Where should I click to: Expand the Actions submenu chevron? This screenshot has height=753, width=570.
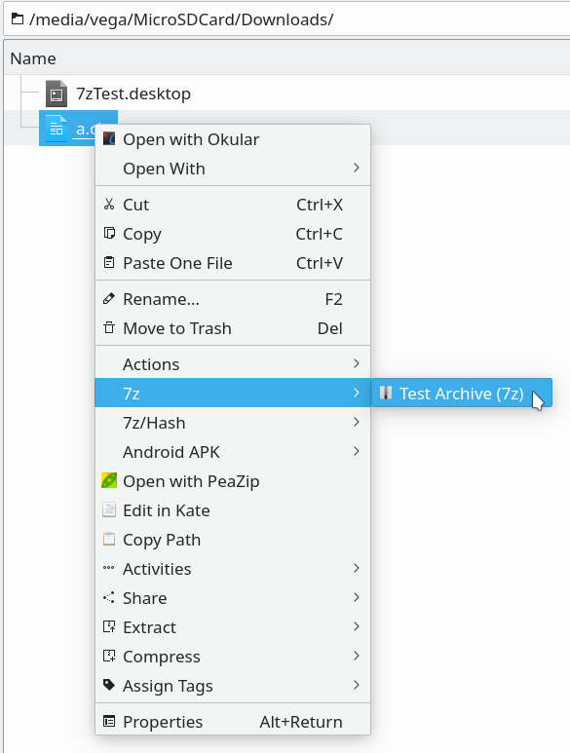click(357, 364)
